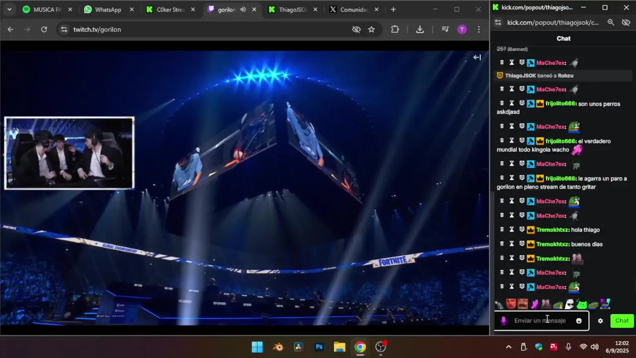Close the gorilon Twitch tab
The width and height of the screenshot is (636, 358).
(x=254, y=9)
